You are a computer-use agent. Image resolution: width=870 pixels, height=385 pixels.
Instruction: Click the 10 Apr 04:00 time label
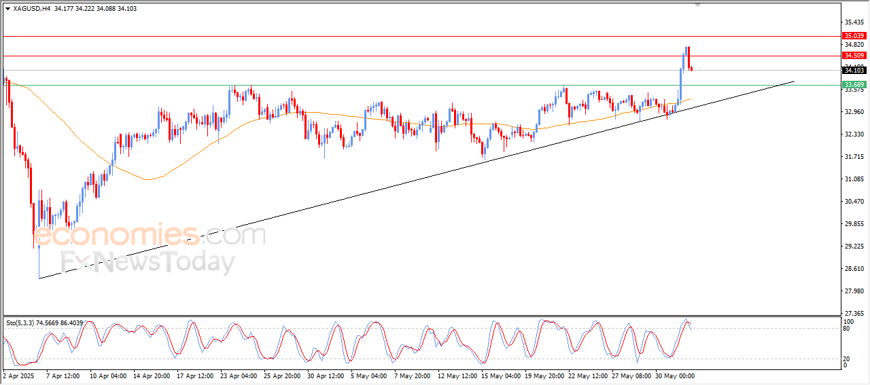[107, 375]
